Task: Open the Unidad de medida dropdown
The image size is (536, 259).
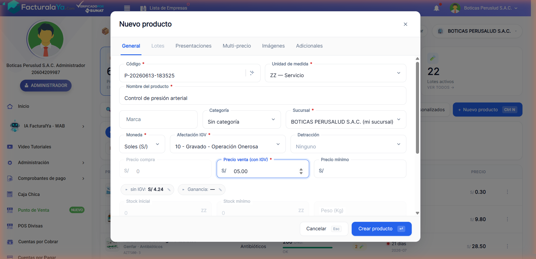Action: point(335,73)
